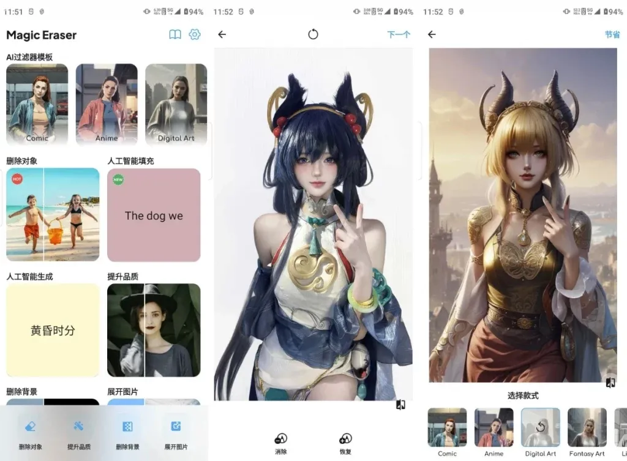Toggle before/after compare on the blonde image
The image size is (627, 461).
(x=610, y=383)
